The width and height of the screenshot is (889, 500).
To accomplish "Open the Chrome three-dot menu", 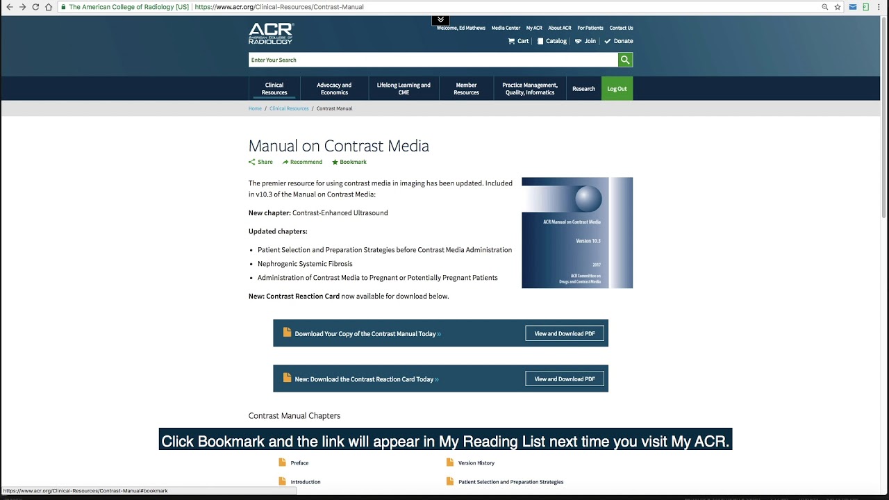I will [x=879, y=7].
